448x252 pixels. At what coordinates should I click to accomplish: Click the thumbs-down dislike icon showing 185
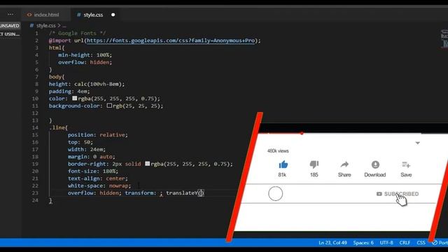point(314,164)
